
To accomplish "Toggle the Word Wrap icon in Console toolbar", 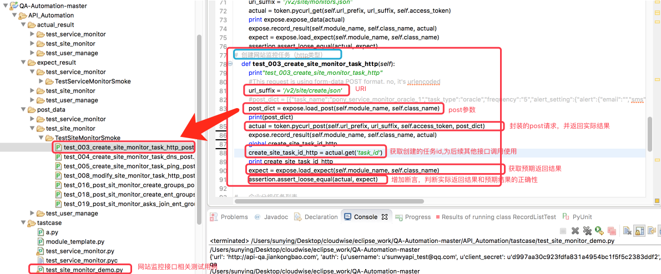I will pos(652,231).
